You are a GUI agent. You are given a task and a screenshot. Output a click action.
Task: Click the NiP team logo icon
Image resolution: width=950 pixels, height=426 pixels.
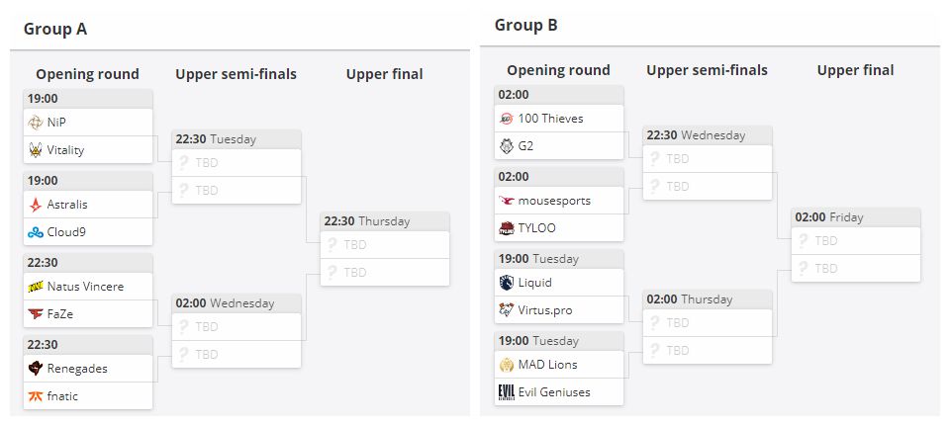coord(36,123)
